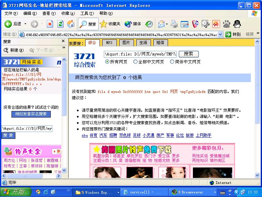Viewport: 262px width, 197px height.
Task: Click the 搜 索 button in the side pane
Action: tap(8, 135)
